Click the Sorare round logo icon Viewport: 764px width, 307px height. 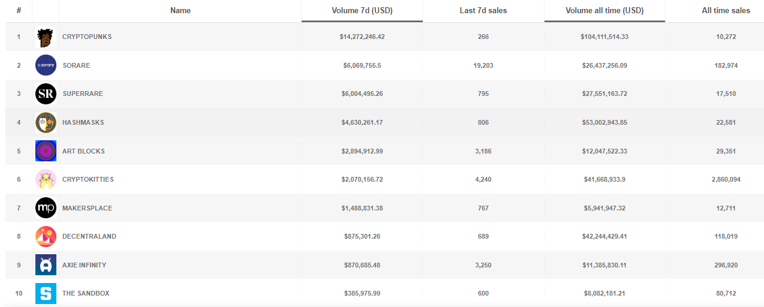(x=46, y=65)
